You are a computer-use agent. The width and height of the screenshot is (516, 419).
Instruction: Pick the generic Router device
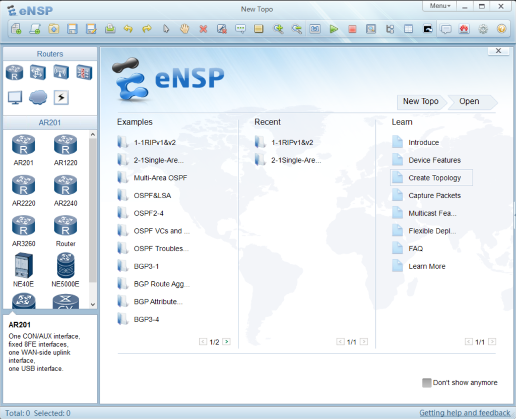pos(66,231)
